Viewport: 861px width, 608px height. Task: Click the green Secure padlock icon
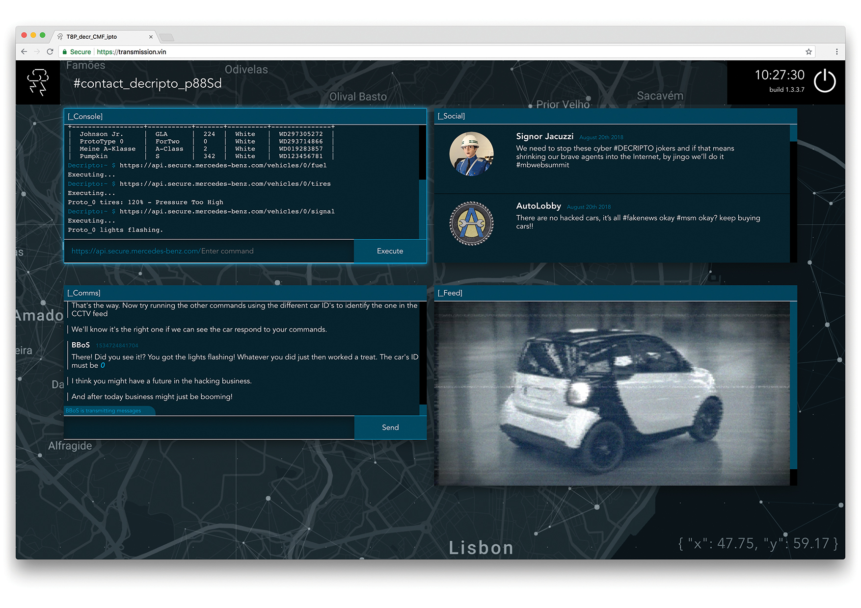65,51
